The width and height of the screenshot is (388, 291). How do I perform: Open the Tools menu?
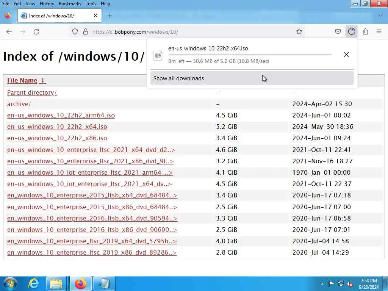(91, 4)
